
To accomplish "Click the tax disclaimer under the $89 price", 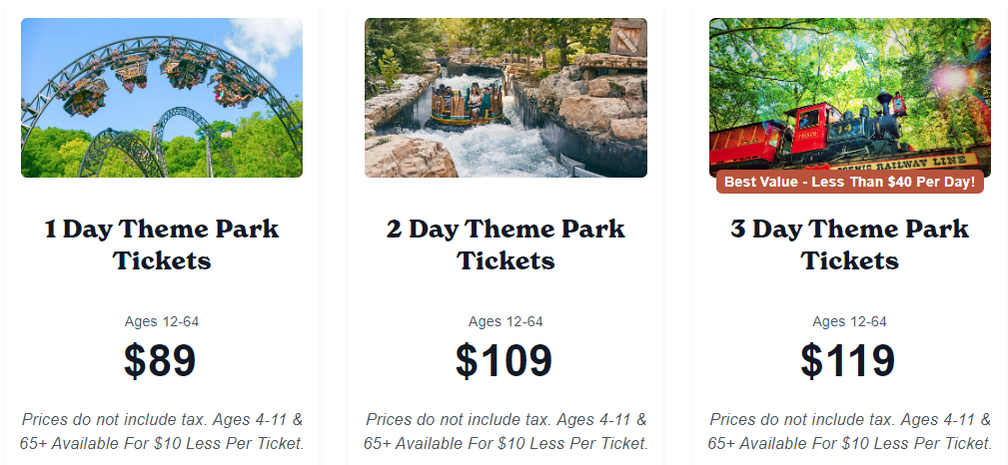I will tap(161, 431).
